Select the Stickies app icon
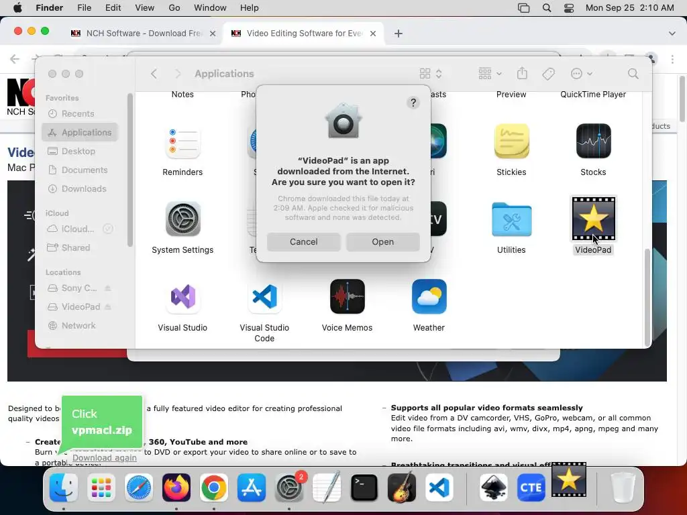687x515 pixels. coord(511,141)
